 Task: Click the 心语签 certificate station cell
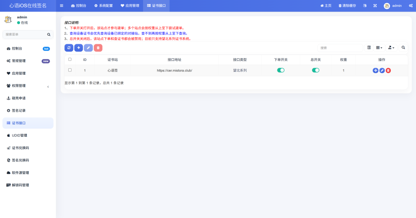coord(113,71)
